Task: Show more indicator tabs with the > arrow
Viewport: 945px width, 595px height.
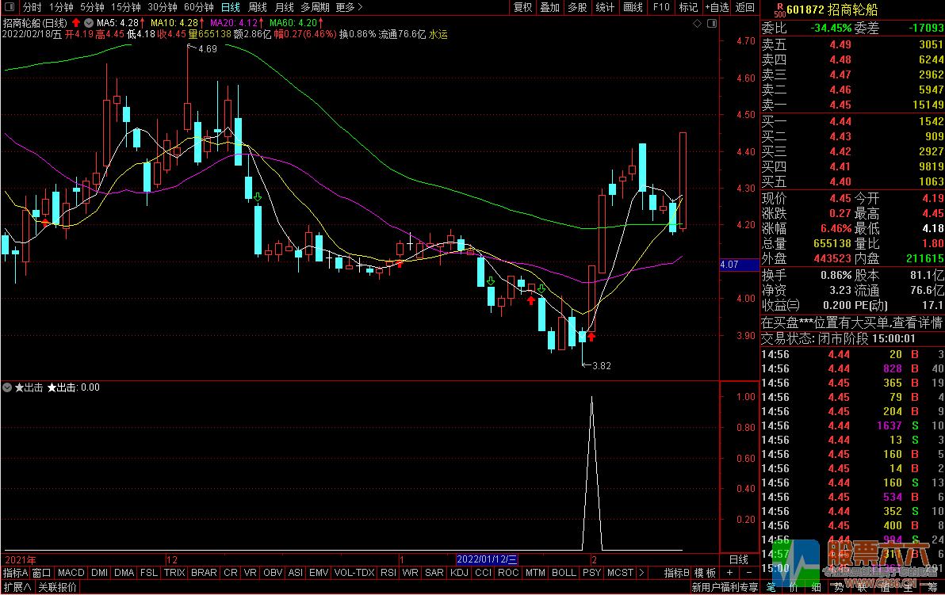Action: (x=641, y=573)
